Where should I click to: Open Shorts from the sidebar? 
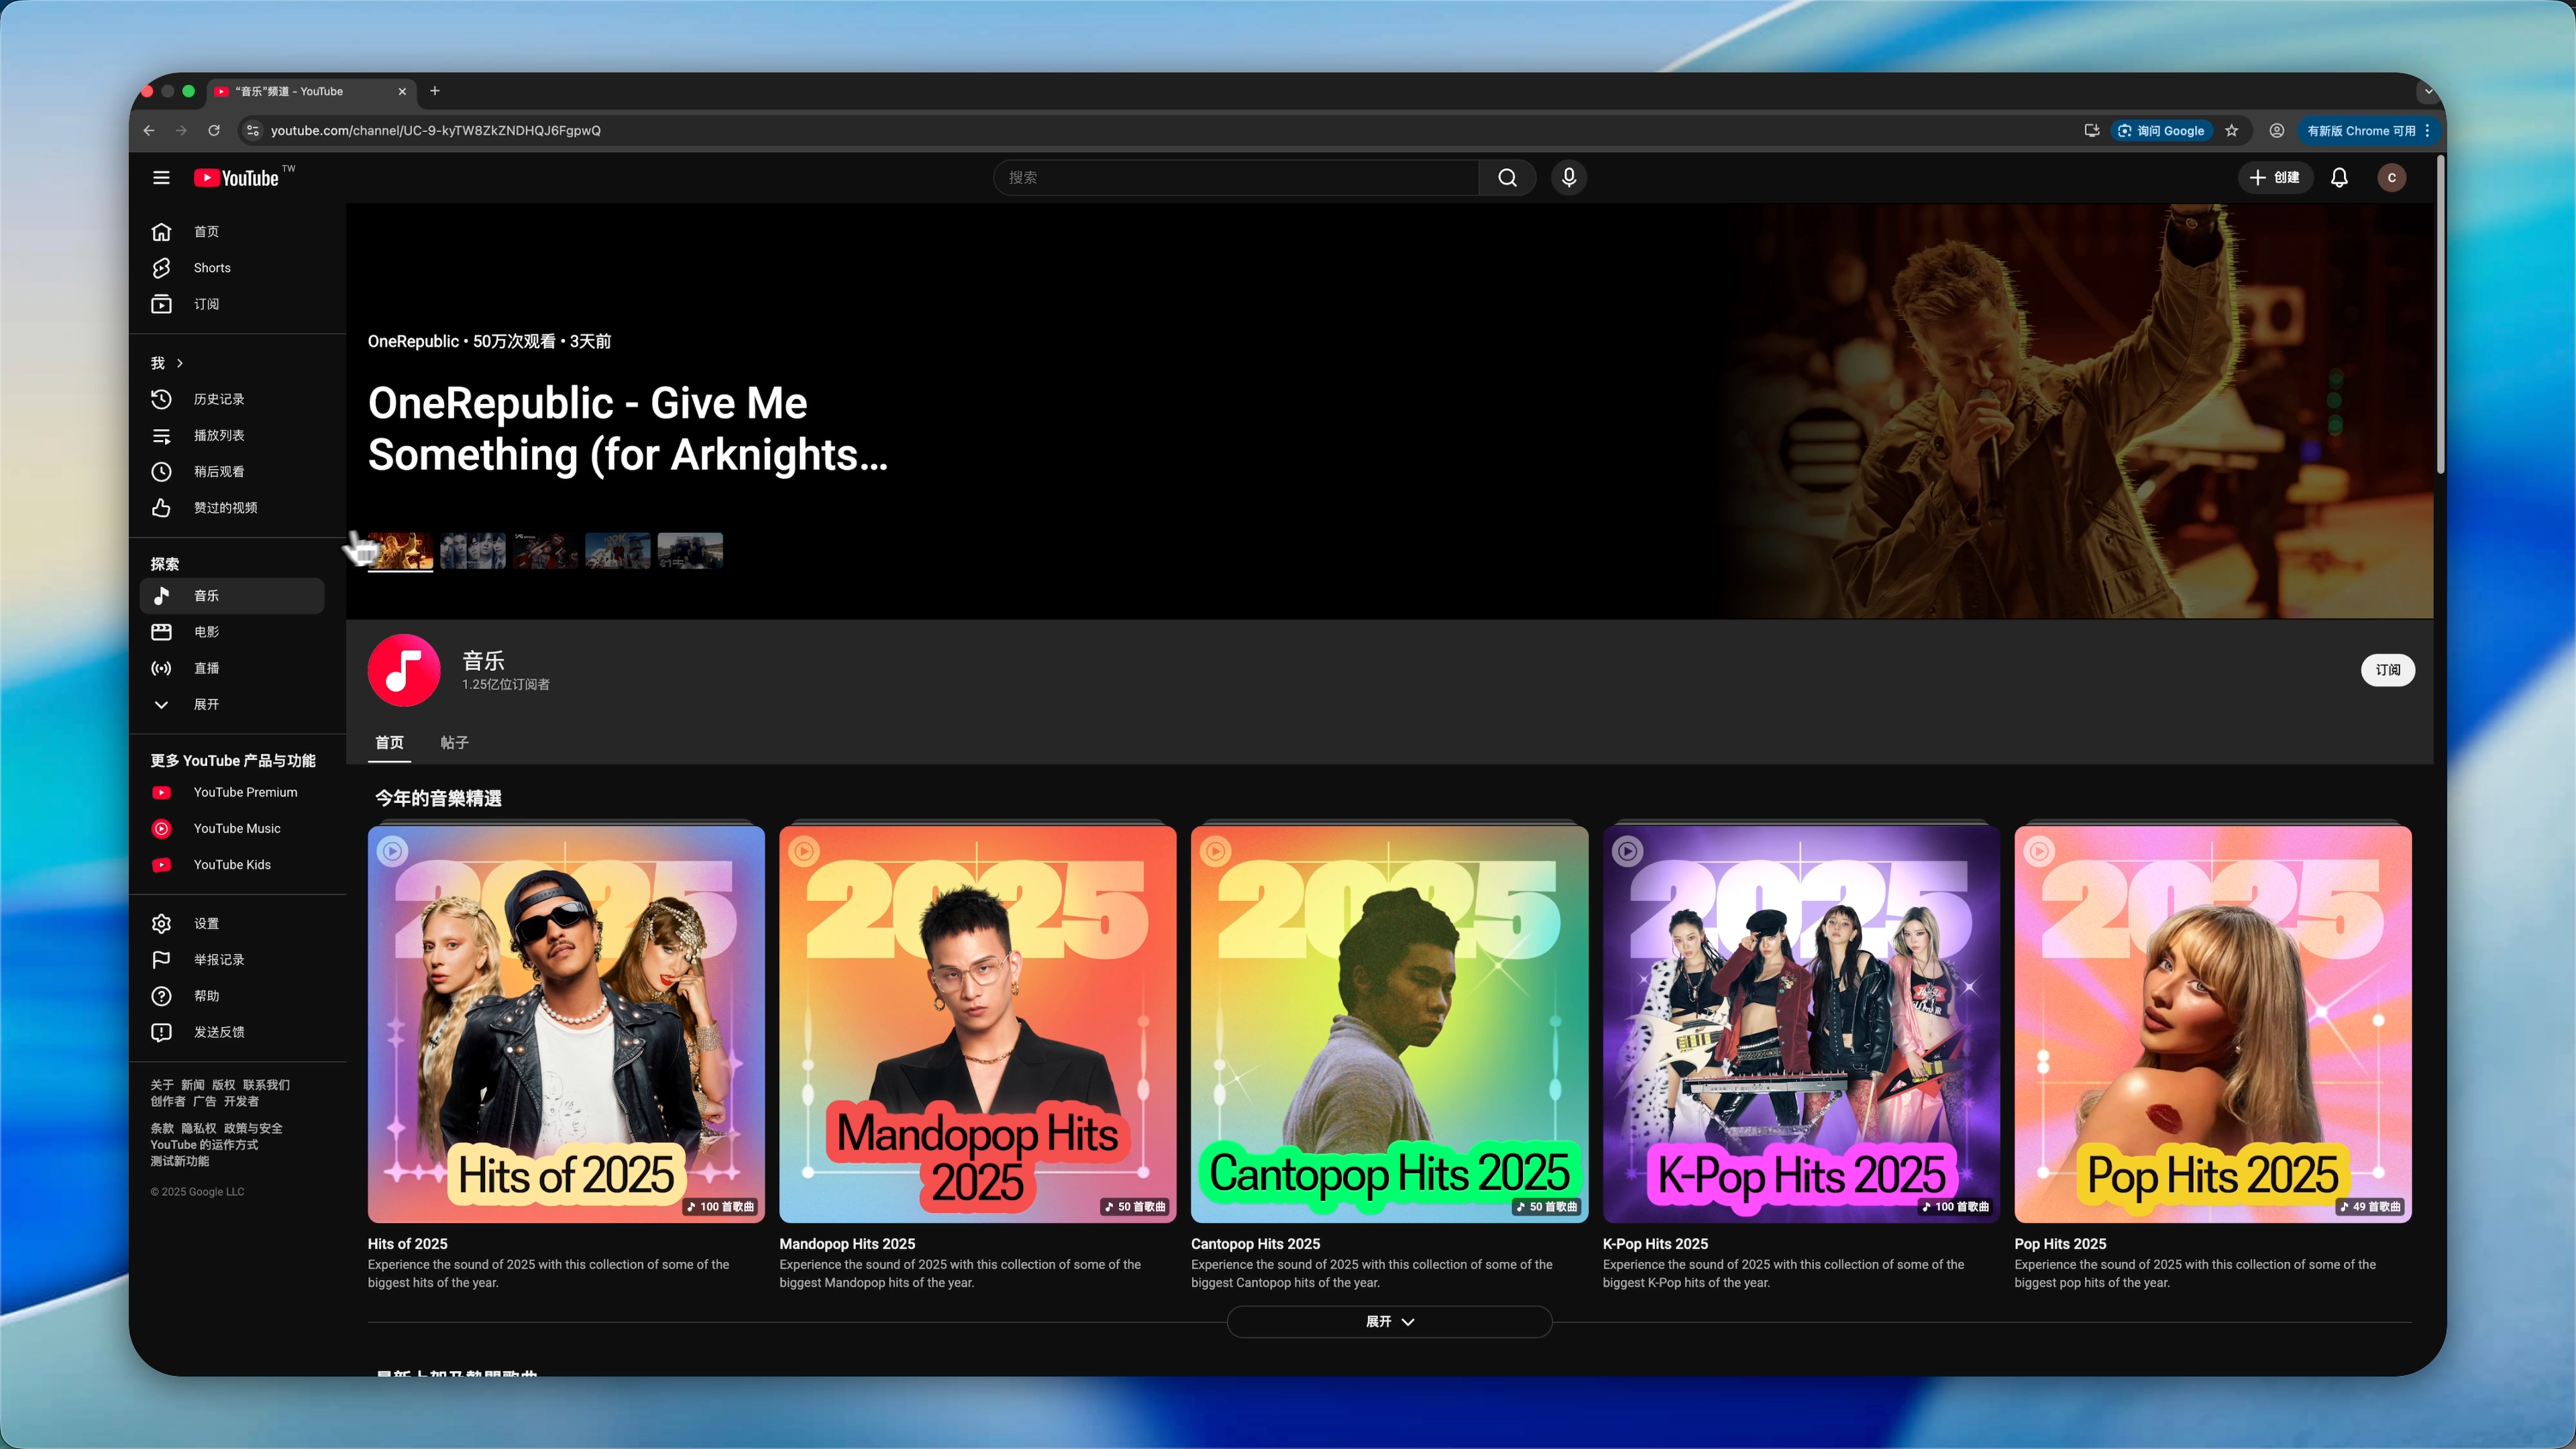[x=211, y=268]
